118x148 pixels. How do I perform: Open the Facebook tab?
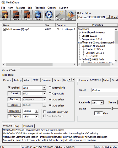28,126
